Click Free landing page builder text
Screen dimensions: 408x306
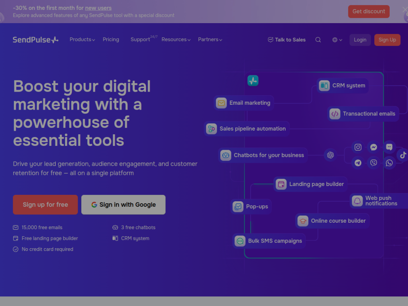(50, 238)
